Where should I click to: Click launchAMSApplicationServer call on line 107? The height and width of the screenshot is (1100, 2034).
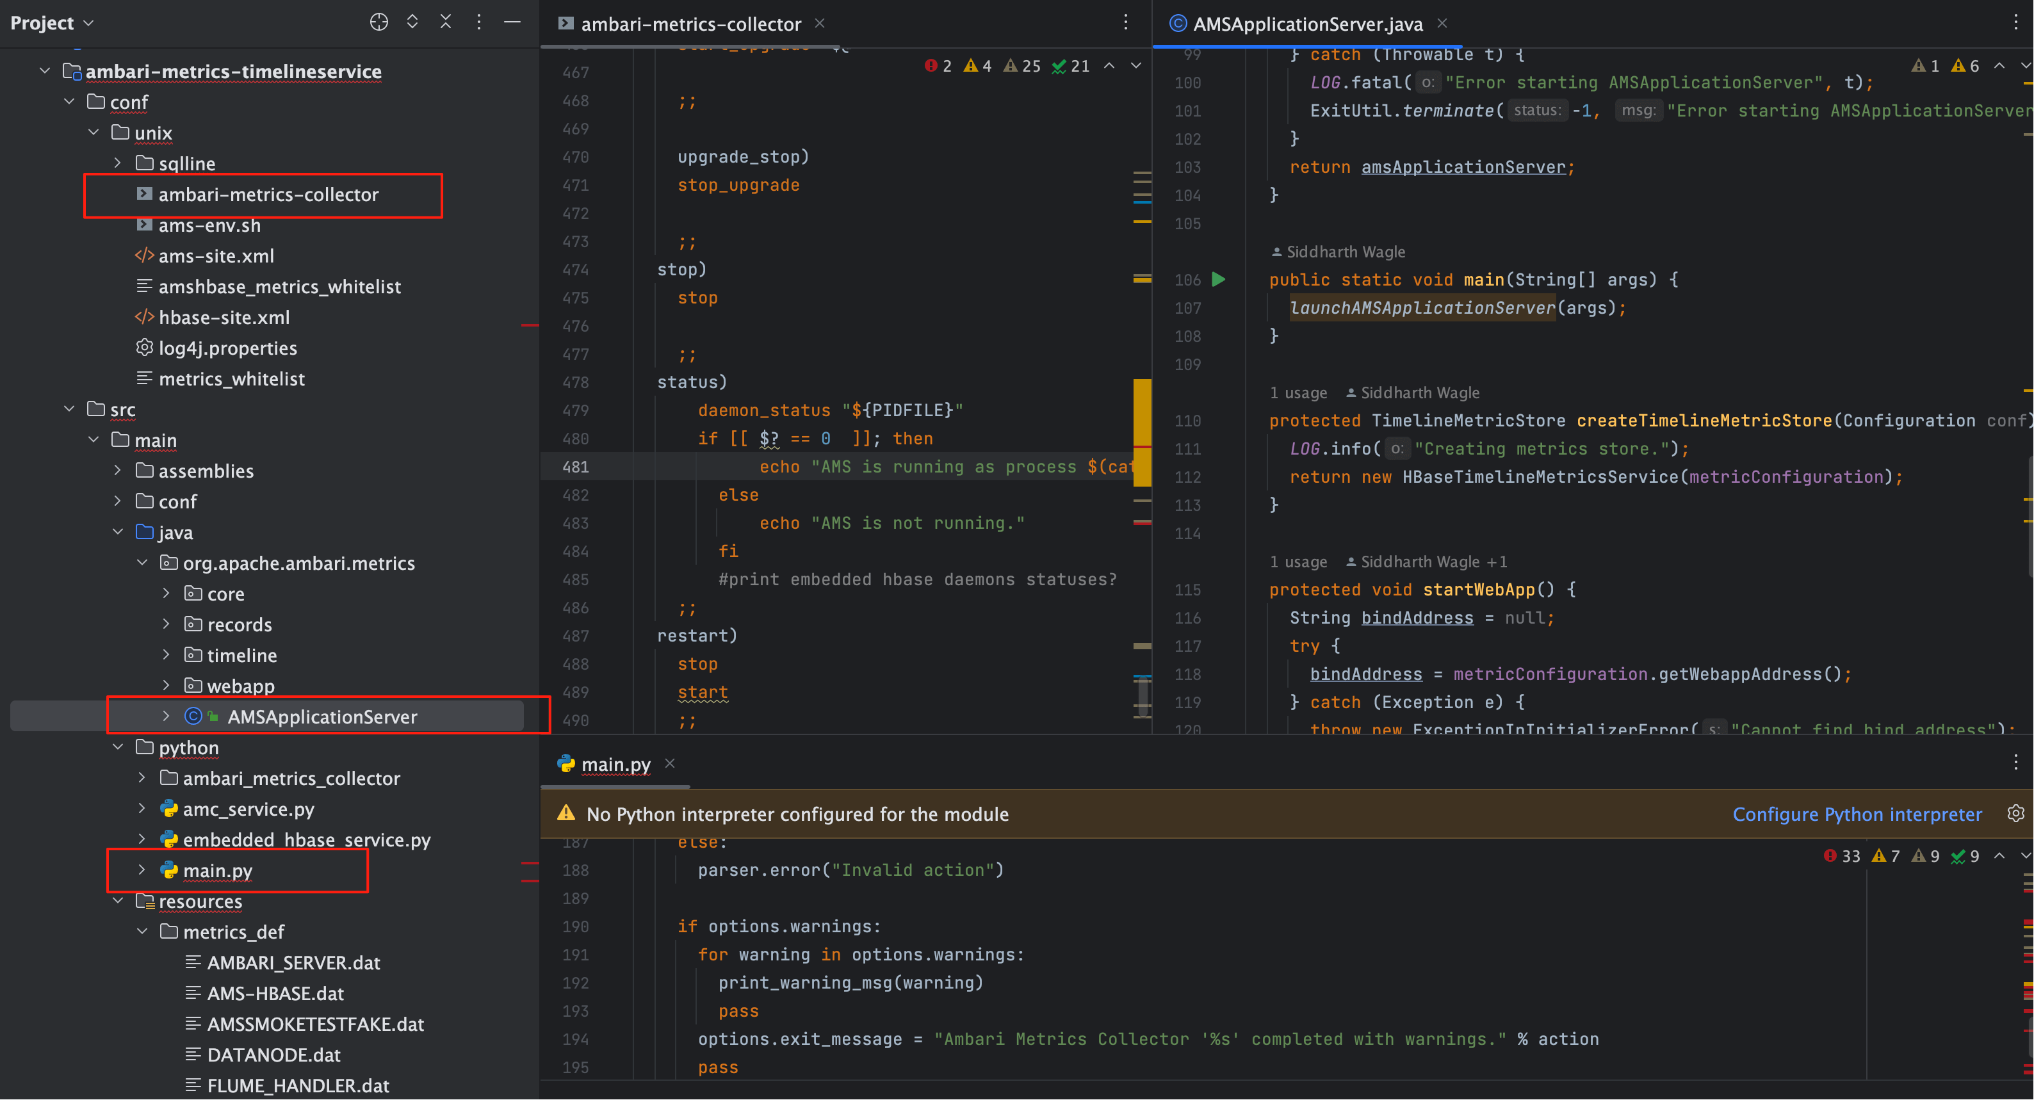pyautogui.click(x=1422, y=307)
